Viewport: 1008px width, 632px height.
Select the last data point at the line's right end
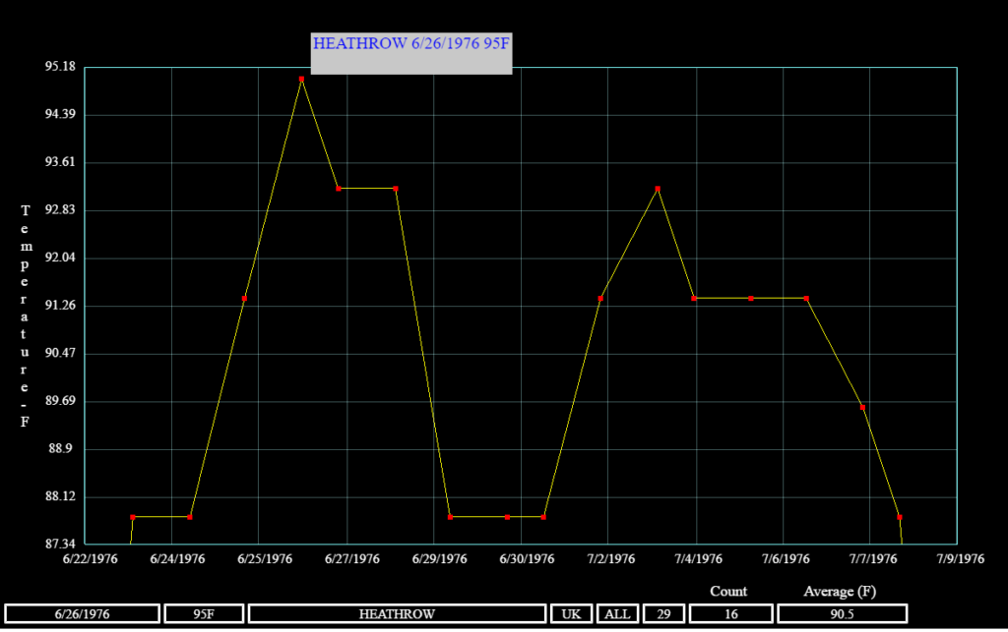click(x=900, y=517)
